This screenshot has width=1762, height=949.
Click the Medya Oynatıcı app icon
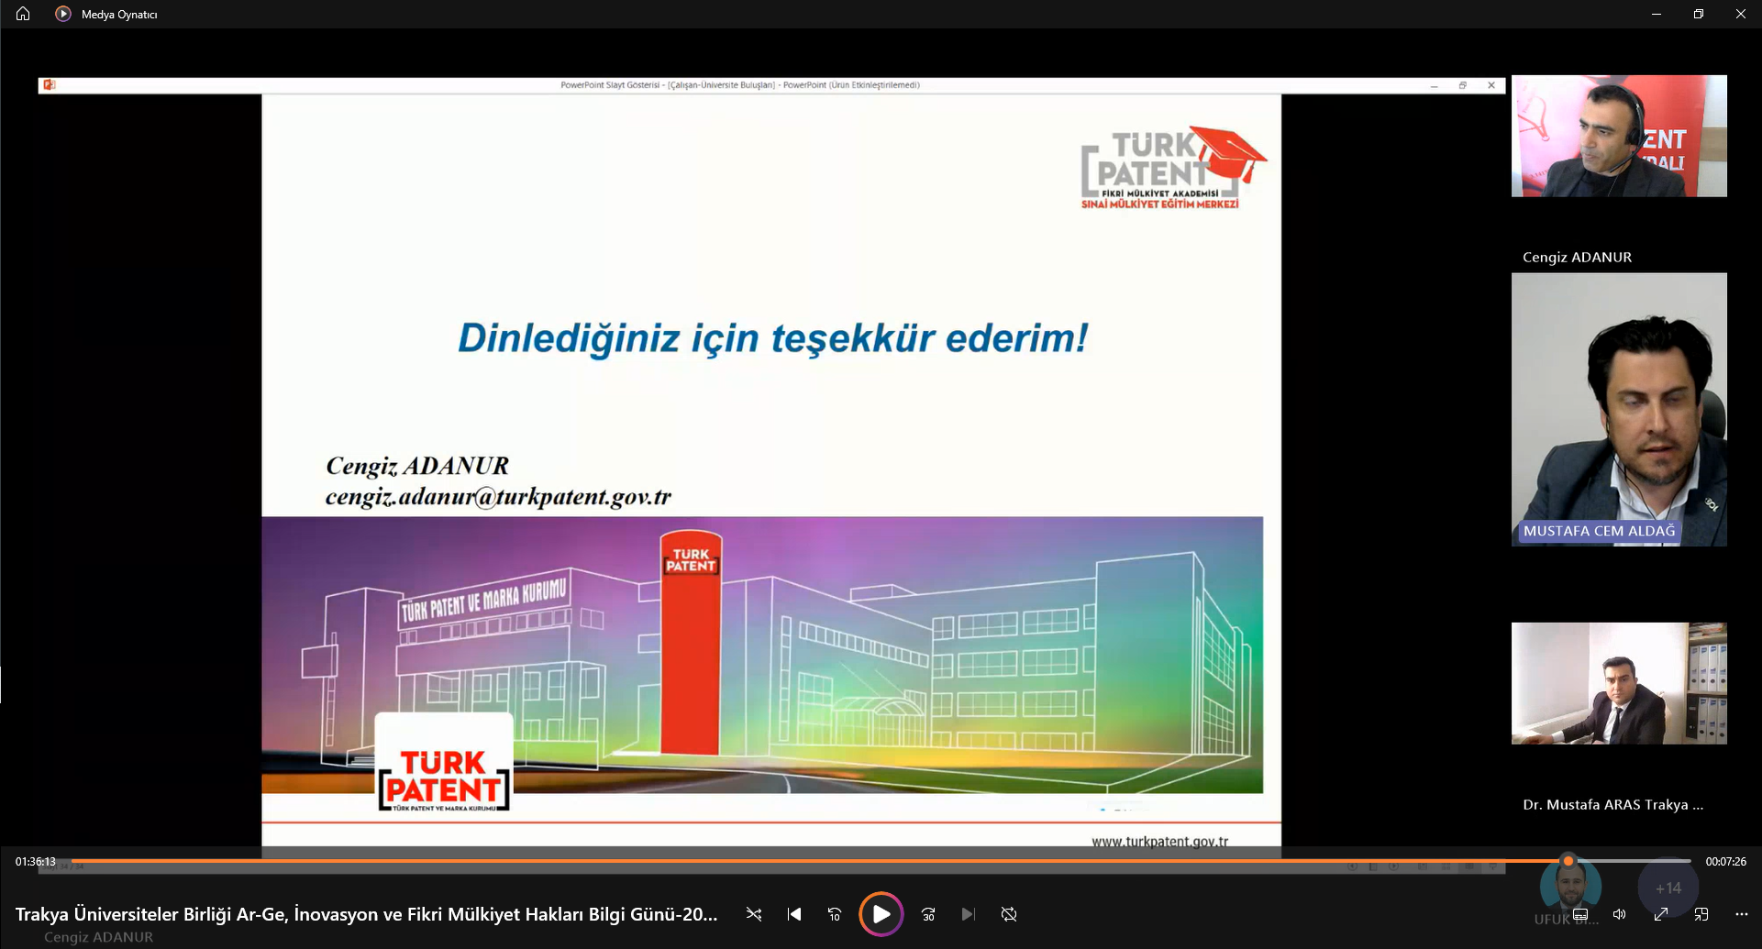[63, 14]
